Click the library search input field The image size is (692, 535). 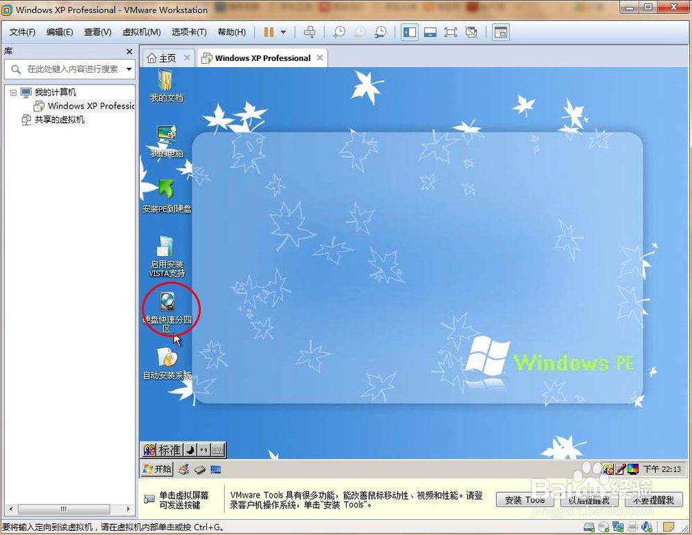(70, 69)
